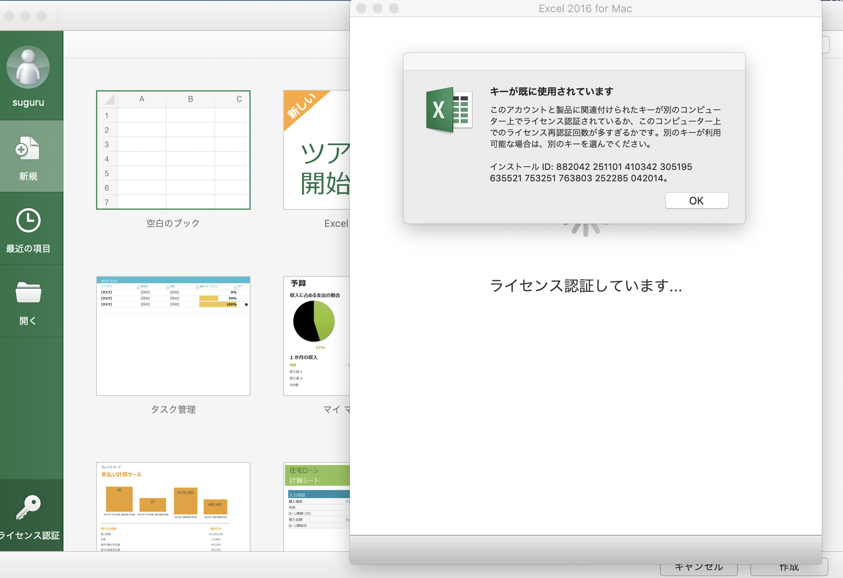Open ライセンス認証 key icon in sidebar
The image size is (843, 578).
28,507
